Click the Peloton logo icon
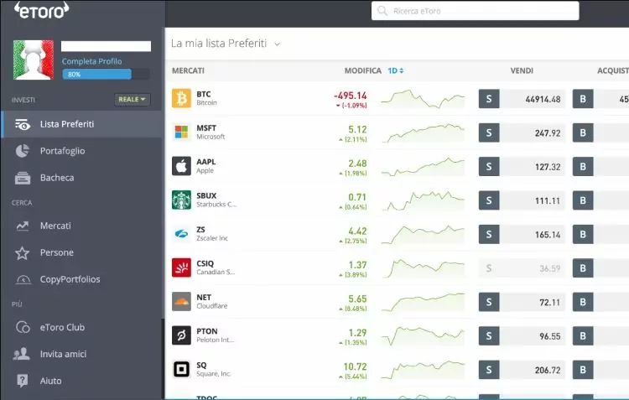 (x=181, y=335)
